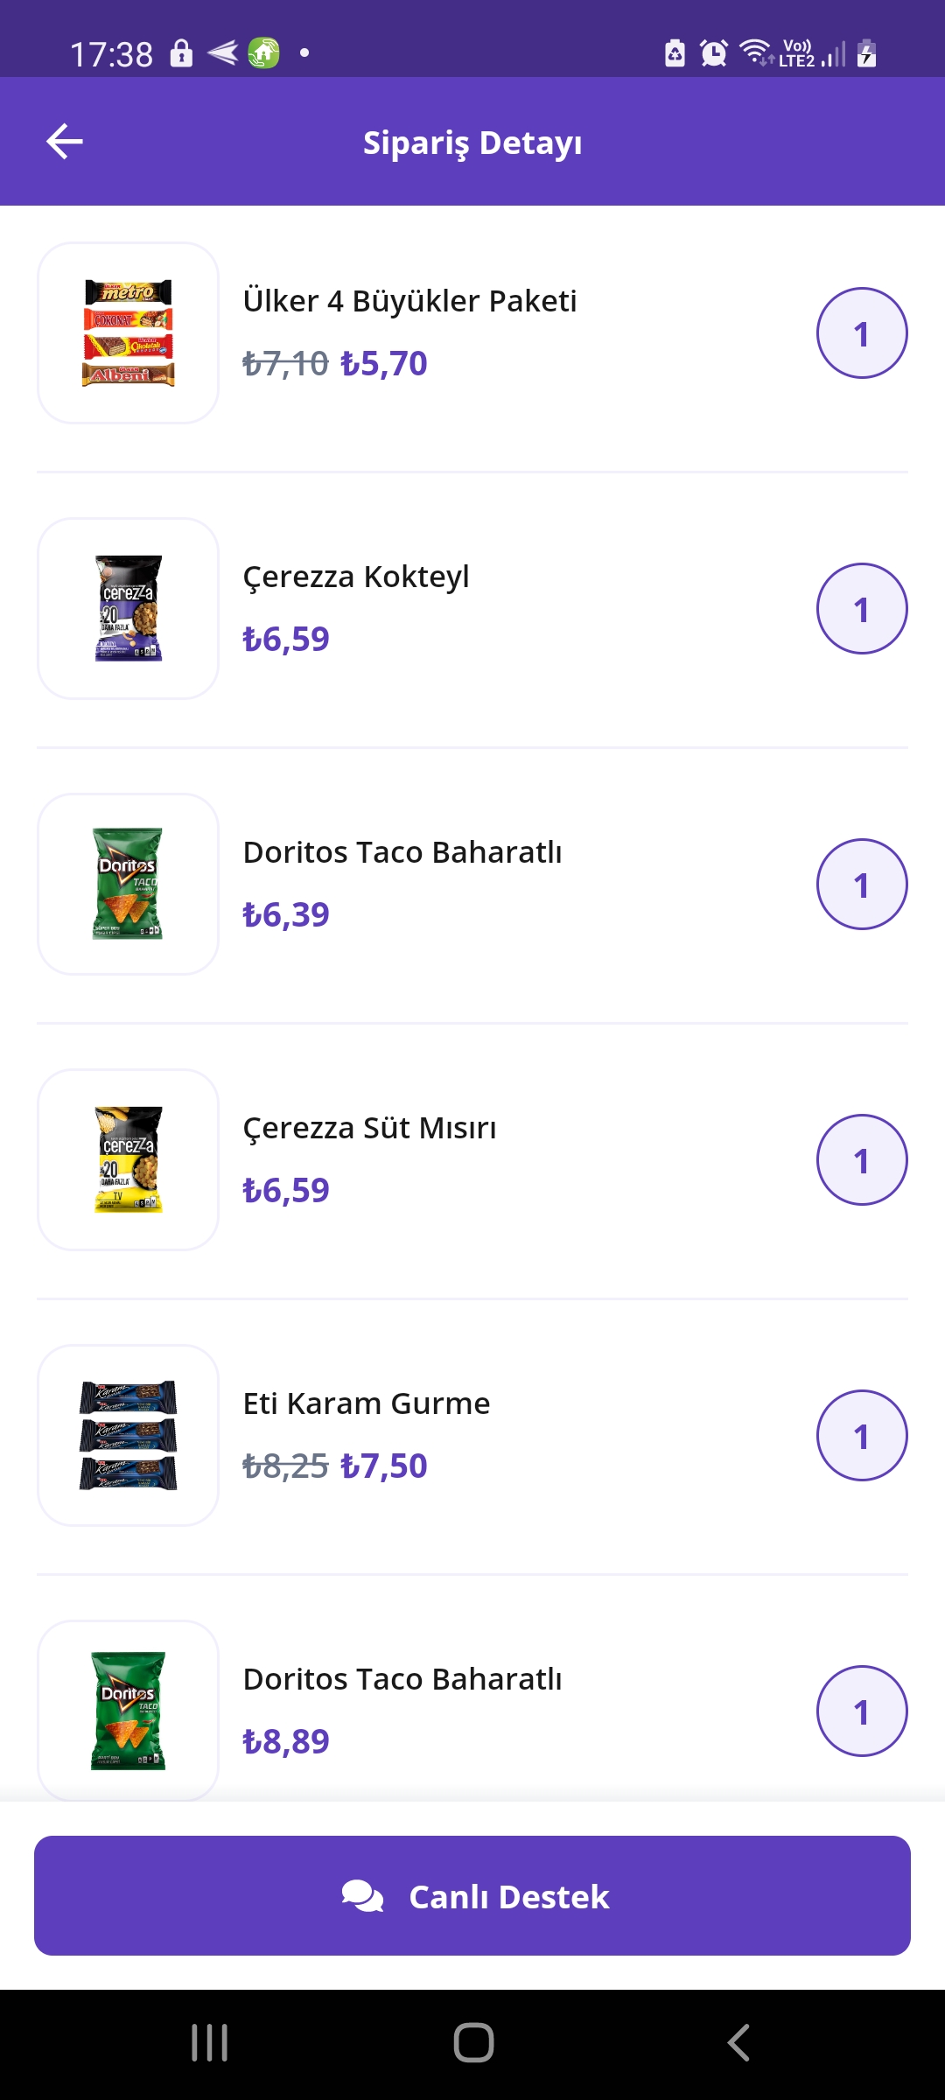Tap the ₺7,50 discounted price of Eti Karam
The width and height of the screenshot is (945, 2100).
(x=384, y=1466)
